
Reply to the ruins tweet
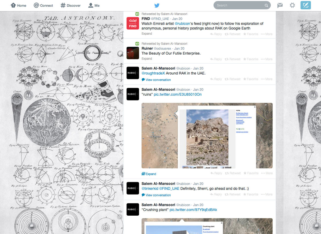click(x=216, y=173)
